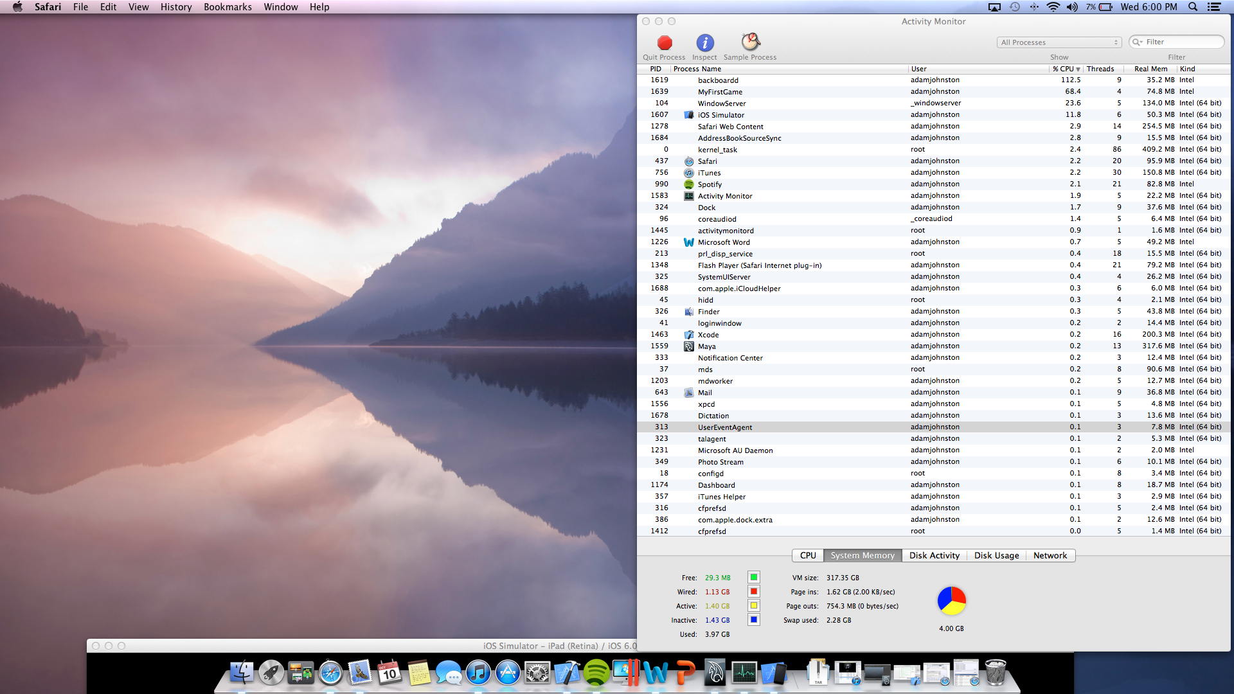The image size is (1234, 694).
Task: Click the yellow Active memory color swatch
Action: pyautogui.click(x=754, y=606)
